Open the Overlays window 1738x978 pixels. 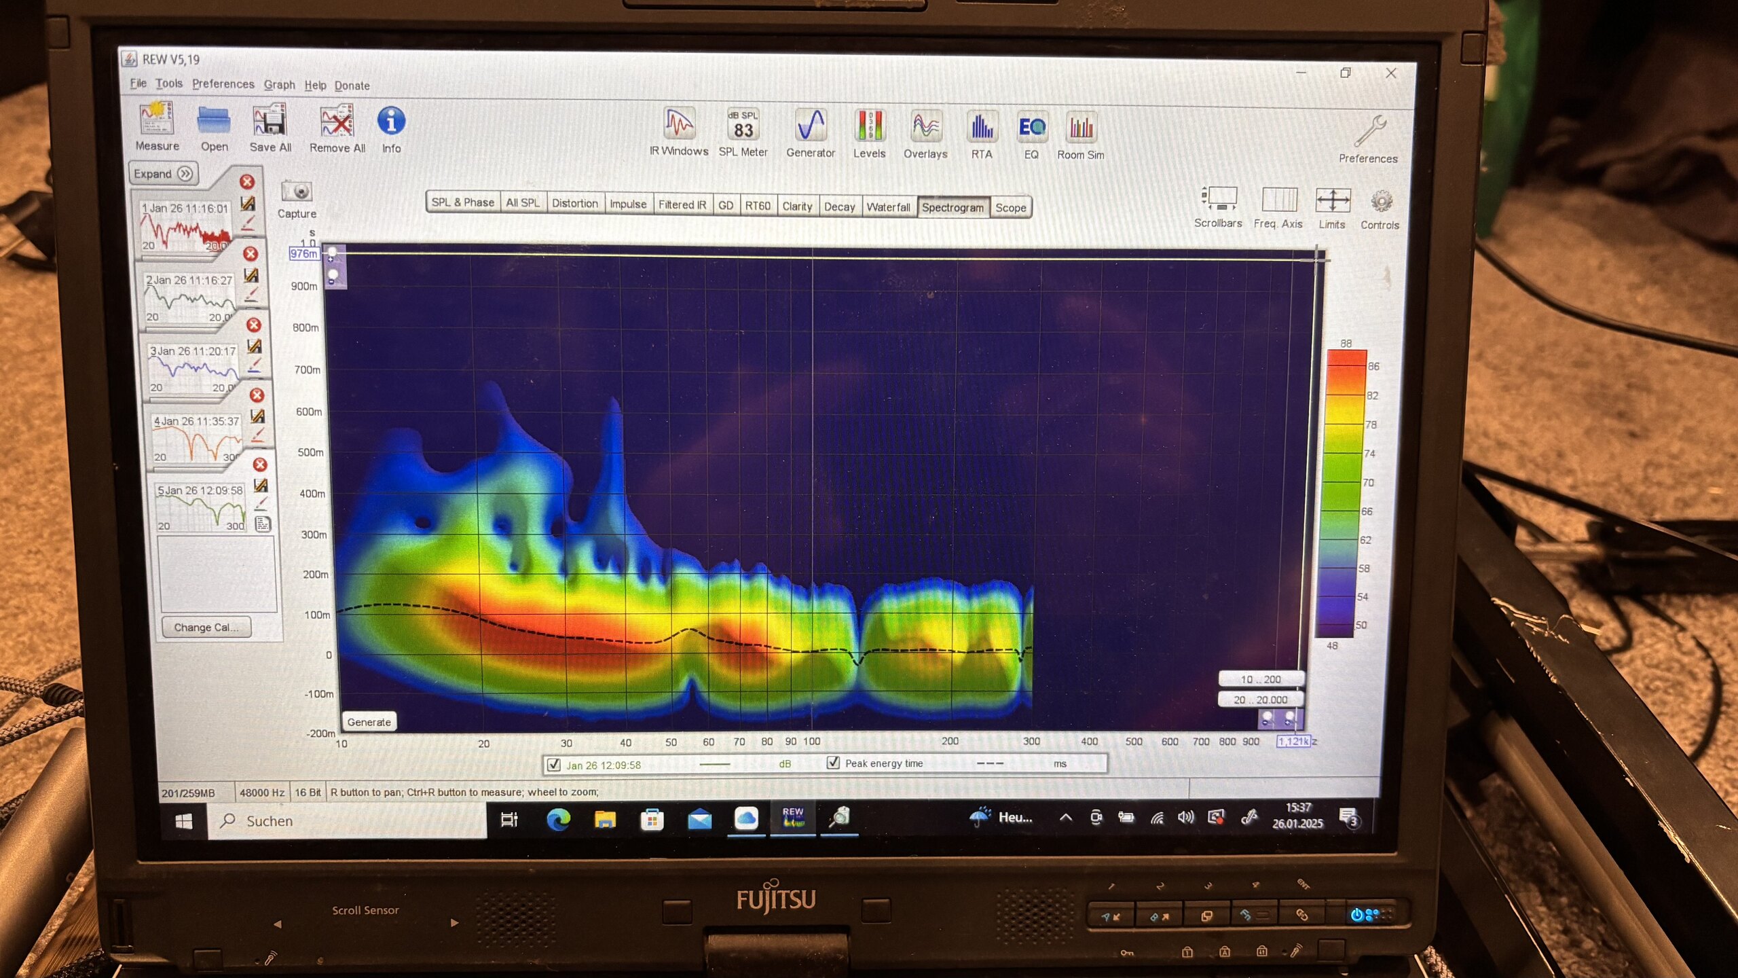point(925,127)
